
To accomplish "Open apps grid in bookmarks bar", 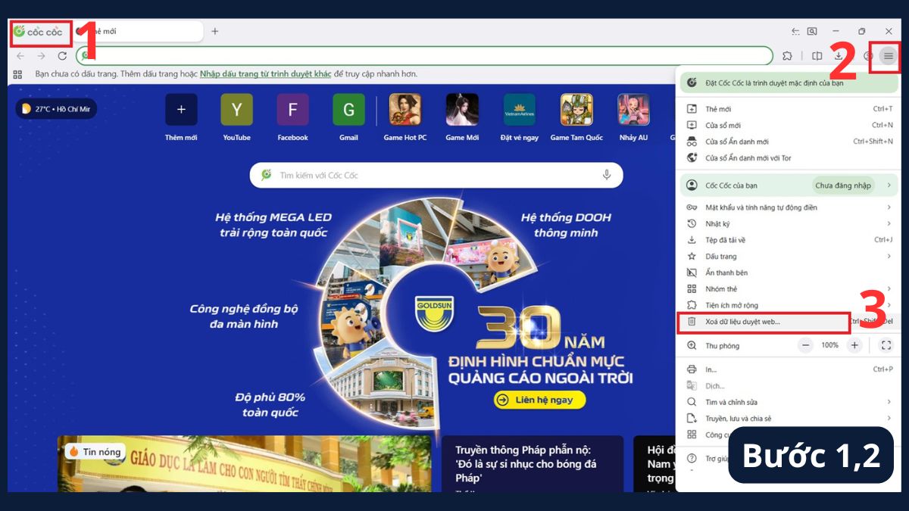I will click(x=18, y=74).
